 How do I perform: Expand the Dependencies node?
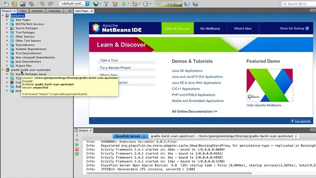pyautogui.click(x=7, y=45)
